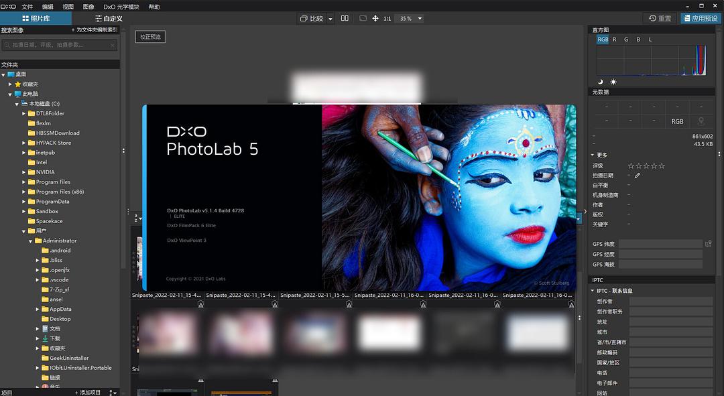Viewport: 724px width, 396px height.
Task: Select B histogram channel
Action: tap(638, 40)
